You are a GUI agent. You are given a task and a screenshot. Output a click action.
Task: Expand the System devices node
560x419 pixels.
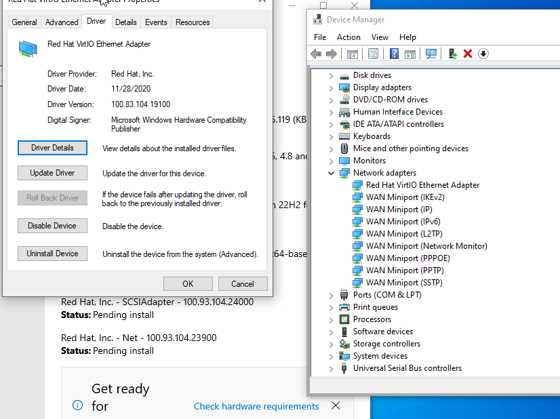pyautogui.click(x=331, y=357)
